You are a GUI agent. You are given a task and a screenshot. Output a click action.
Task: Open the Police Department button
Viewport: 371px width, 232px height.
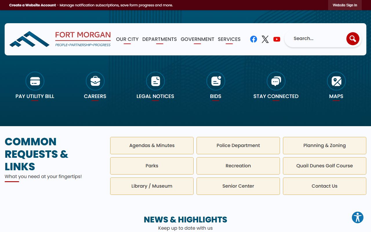click(238, 146)
